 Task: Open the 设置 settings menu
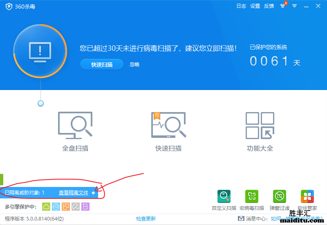click(x=255, y=6)
